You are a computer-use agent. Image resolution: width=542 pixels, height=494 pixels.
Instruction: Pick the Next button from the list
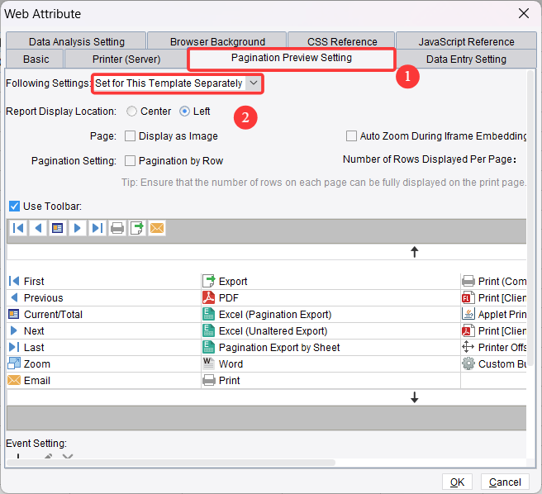[103, 330]
